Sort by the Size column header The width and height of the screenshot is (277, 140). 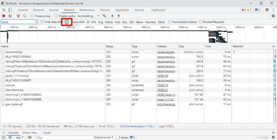191,46
